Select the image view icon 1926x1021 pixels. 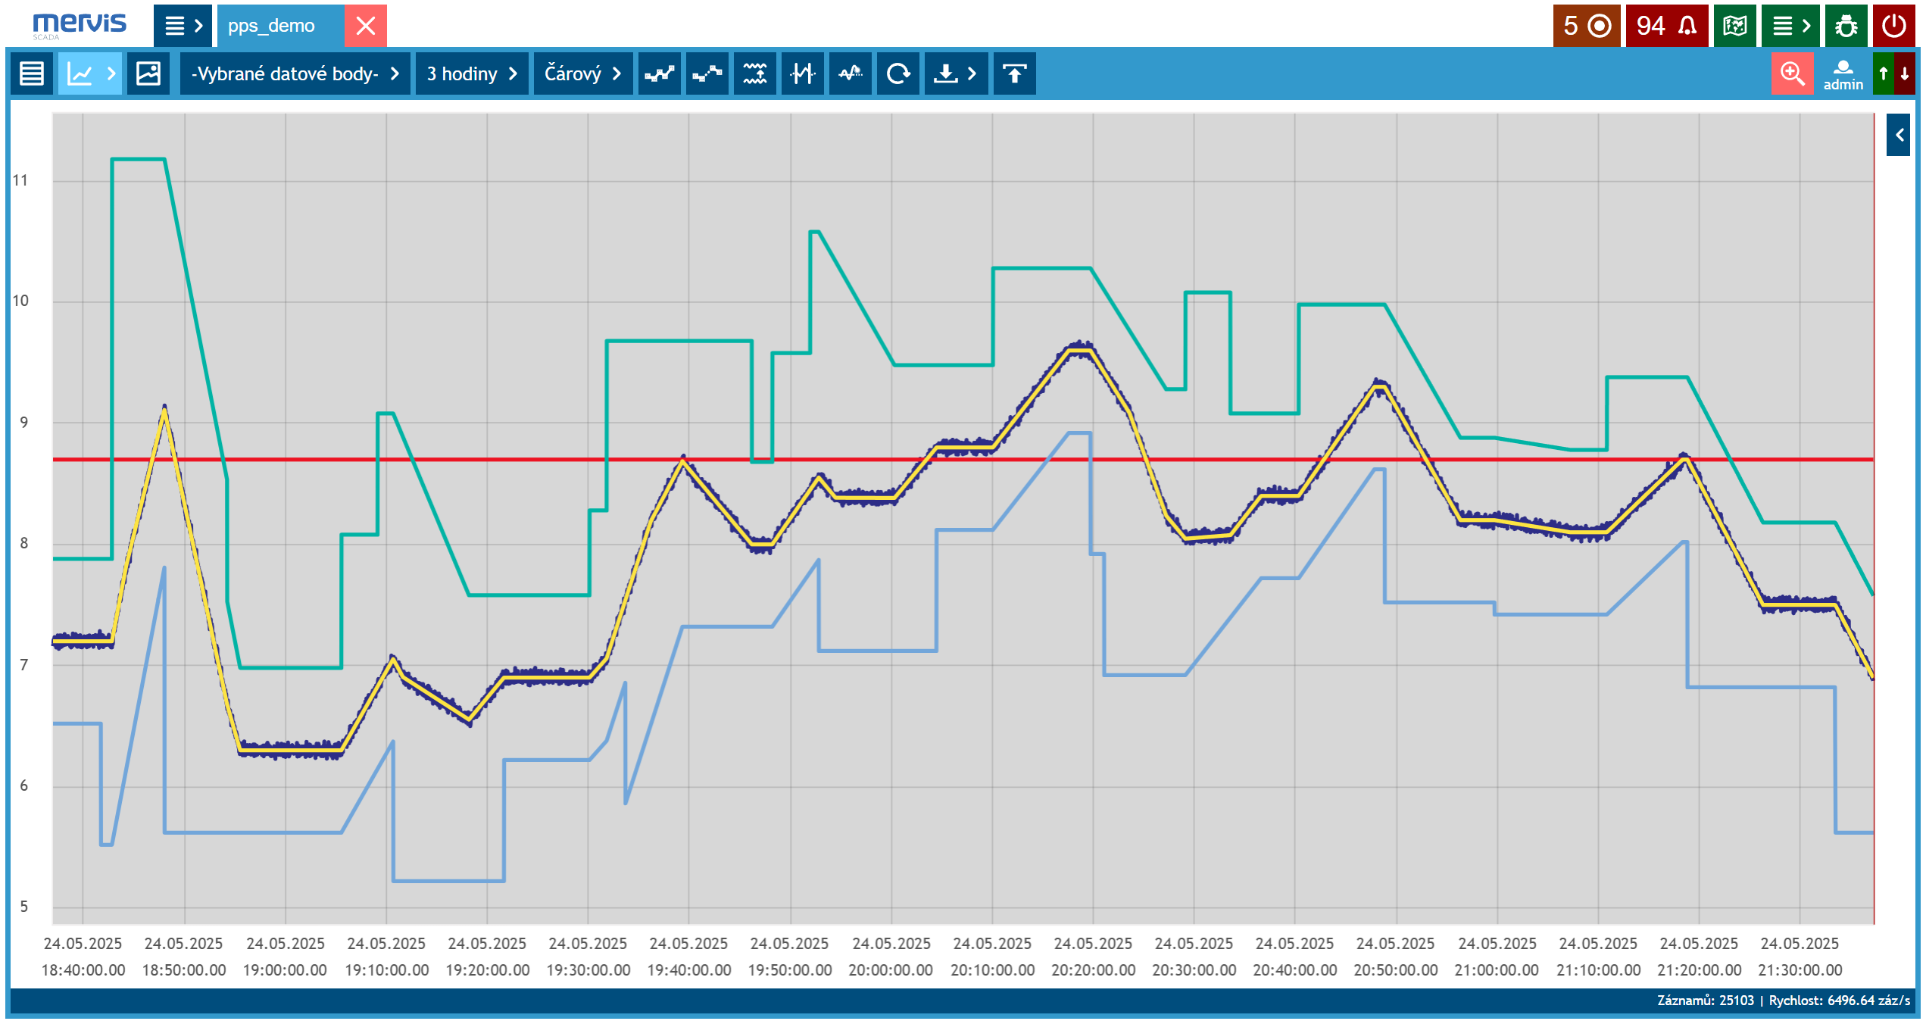tap(148, 73)
